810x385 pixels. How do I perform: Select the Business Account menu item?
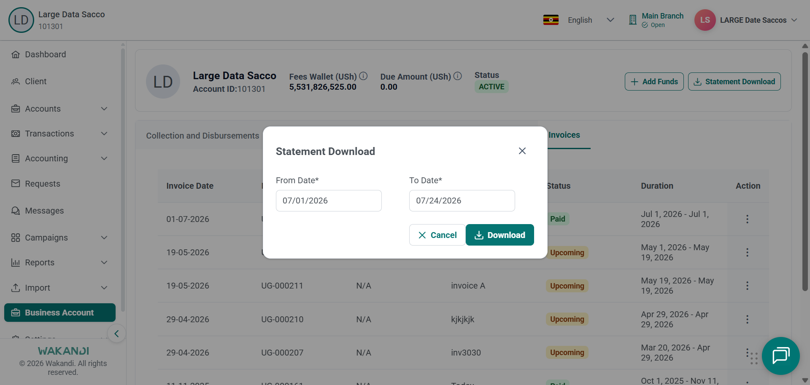point(59,313)
